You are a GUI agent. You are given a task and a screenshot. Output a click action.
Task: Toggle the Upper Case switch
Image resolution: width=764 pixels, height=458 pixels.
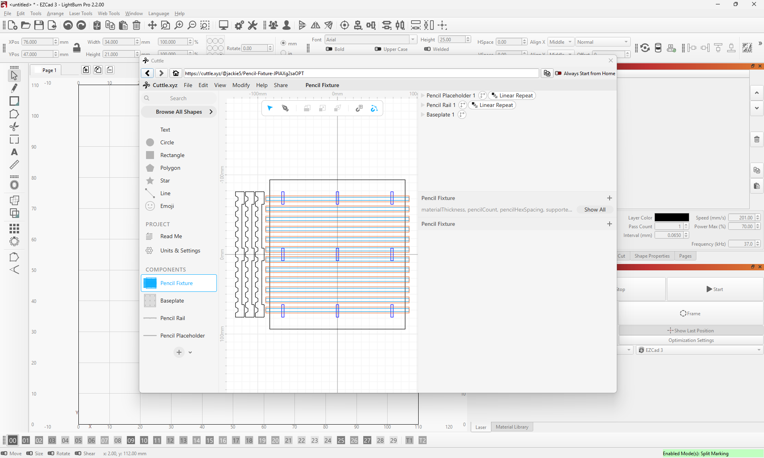click(378, 49)
